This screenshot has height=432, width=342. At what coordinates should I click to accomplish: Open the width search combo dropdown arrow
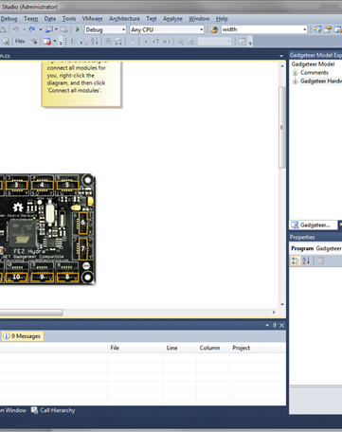pos(304,29)
